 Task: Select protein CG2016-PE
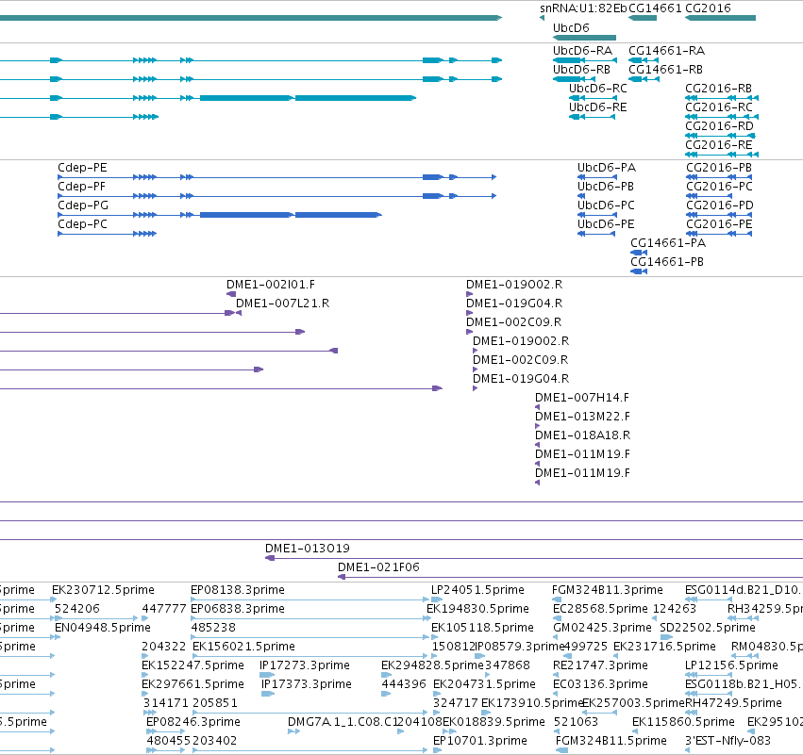719,224
